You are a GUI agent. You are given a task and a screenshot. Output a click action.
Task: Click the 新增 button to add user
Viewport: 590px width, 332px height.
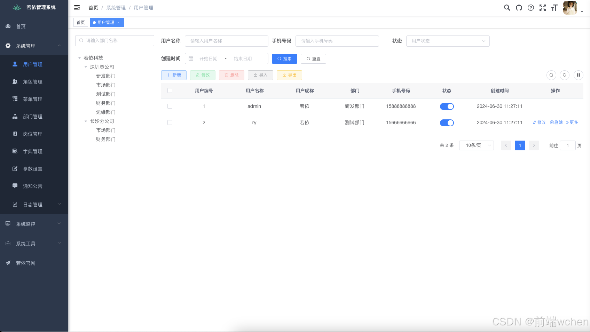tap(174, 75)
